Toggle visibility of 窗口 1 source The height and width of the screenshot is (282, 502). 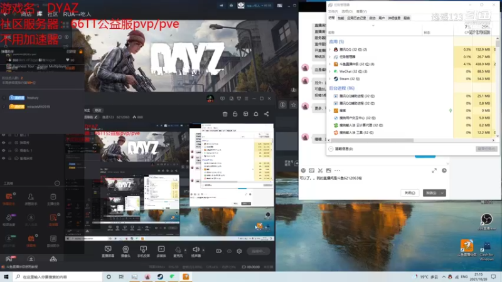click(4, 135)
